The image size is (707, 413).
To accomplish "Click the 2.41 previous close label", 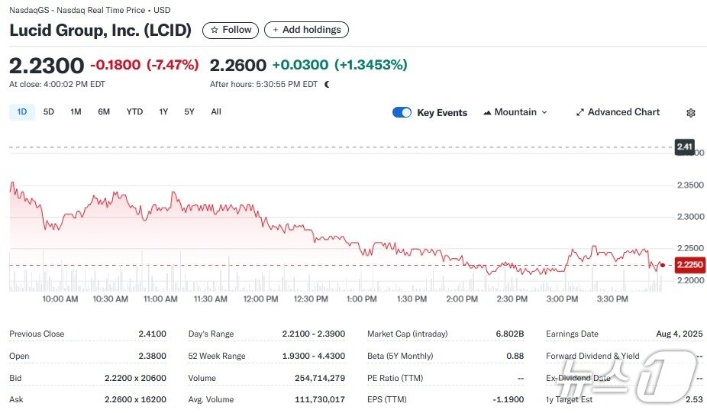I will pyautogui.click(x=684, y=147).
